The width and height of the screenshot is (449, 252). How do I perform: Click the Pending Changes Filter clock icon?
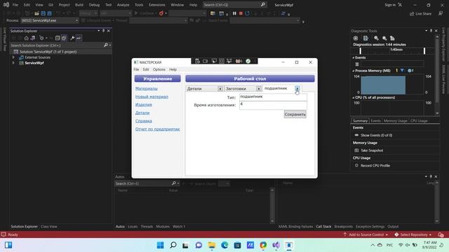click(42, 38)
